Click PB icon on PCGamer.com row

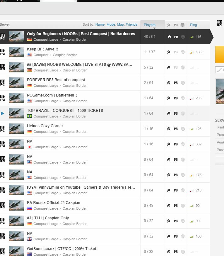click(x=176, y=98)
